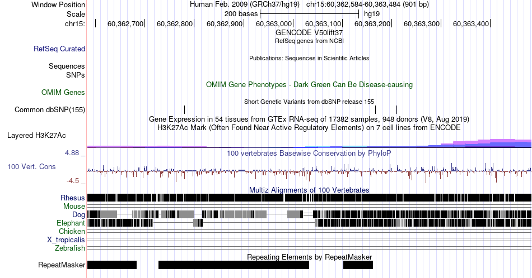Open the GTEx Gene Expression track title
Viewport: 532px width, 278px height.
pyautogui.click(x=309, y=119)
